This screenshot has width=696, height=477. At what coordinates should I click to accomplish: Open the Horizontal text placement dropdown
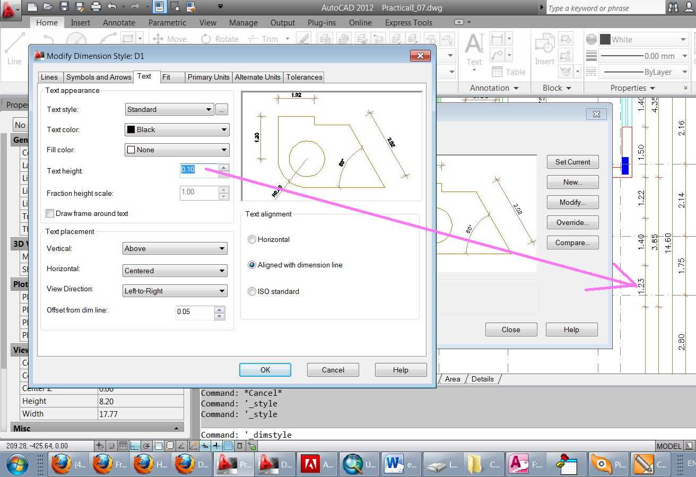tap(175, 271)
